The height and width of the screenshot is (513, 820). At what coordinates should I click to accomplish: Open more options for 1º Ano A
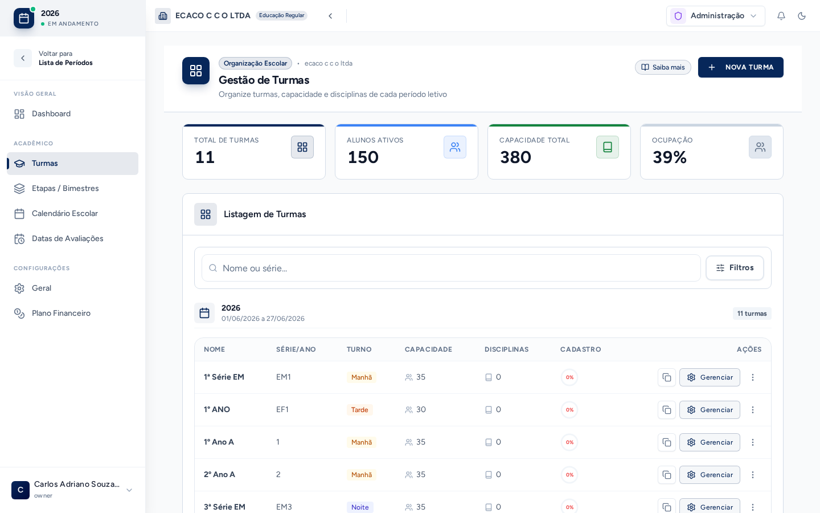(753, 442)
